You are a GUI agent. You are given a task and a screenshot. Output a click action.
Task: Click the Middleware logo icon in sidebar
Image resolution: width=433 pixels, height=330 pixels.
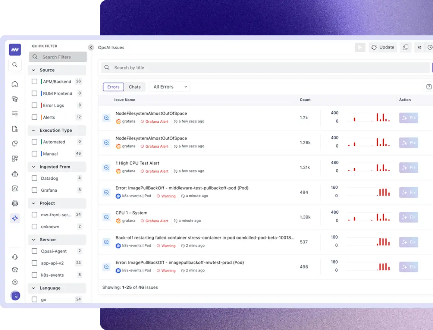tap(15, 49)
